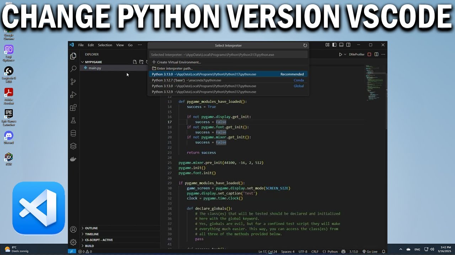Select Create Virtual Environment option
455x255 pixels.
[228, 62]
